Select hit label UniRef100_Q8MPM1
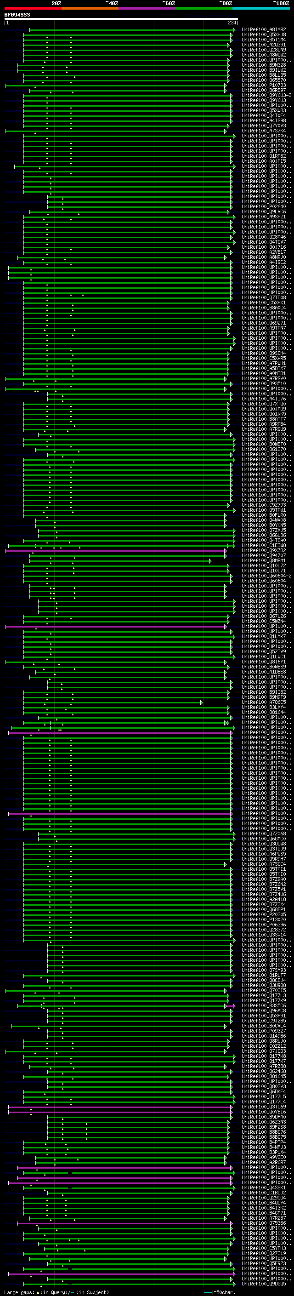This screenshot has height=1296, width=294. tap(264, 560)
